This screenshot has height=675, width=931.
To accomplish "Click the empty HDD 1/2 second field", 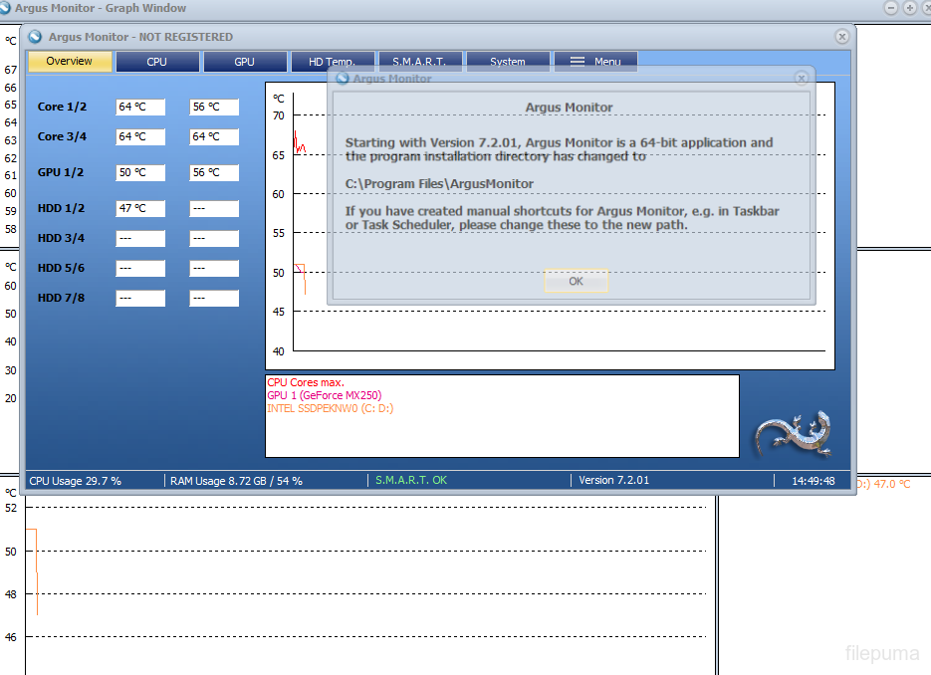I will [214, 208].
